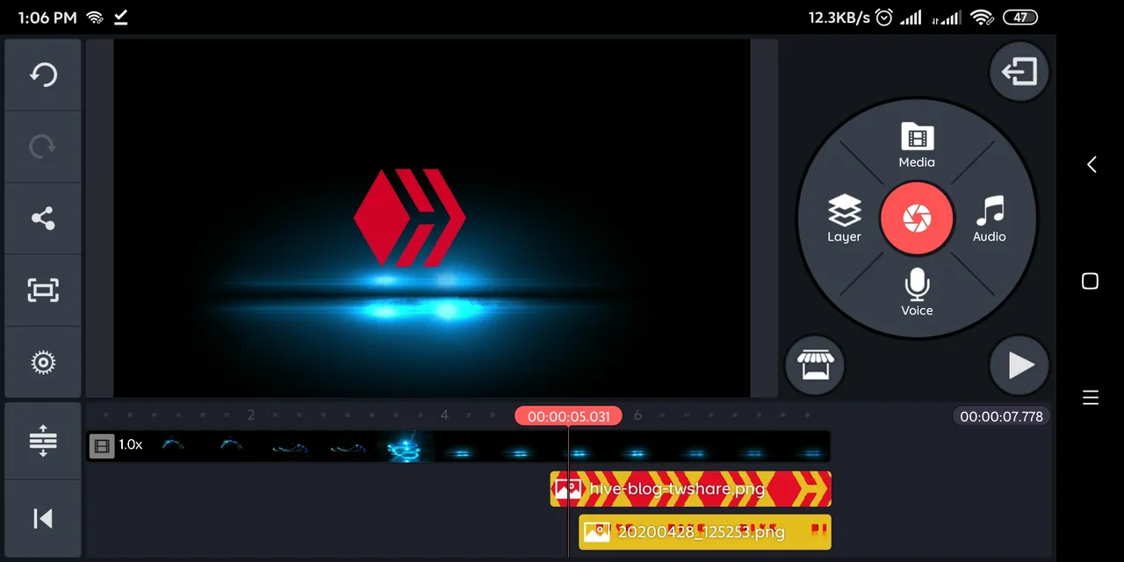Tap image icon on hive-blog-twshare layer
Viewport: 1124px width, 562px height.
point(567,489)
